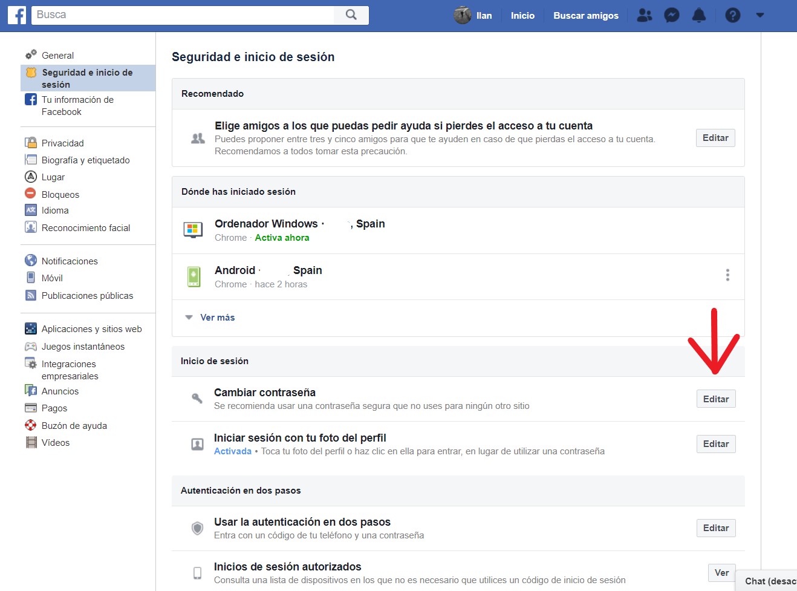Click Editar for trusted friends recommendation
Image resolution: width=797 pixels, height=591 pixels.
715,138
